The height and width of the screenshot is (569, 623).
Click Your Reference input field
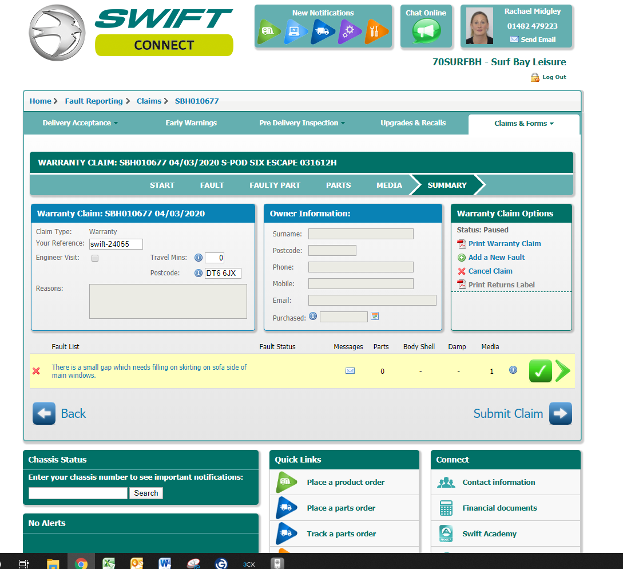coord(116,244)
